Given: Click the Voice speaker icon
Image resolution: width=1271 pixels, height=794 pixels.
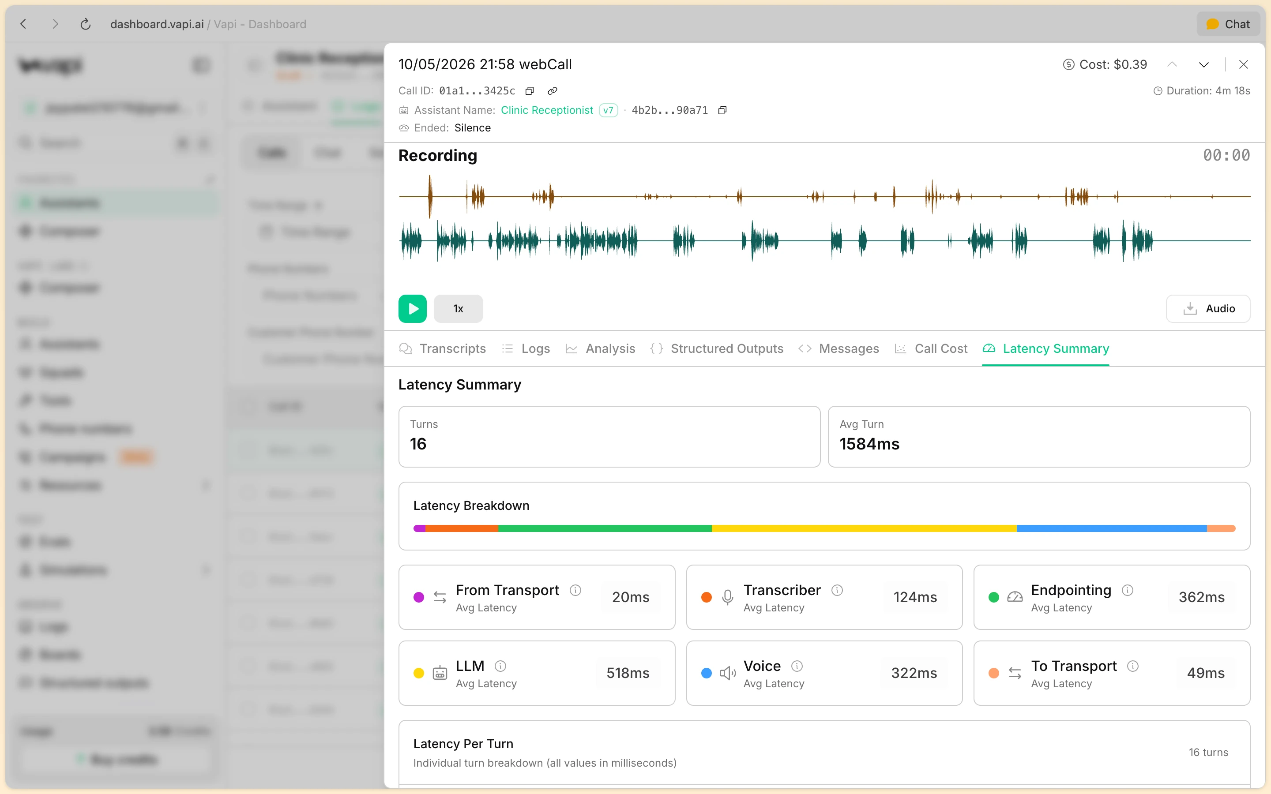Looking at the screenshot, I should (727, 673).
